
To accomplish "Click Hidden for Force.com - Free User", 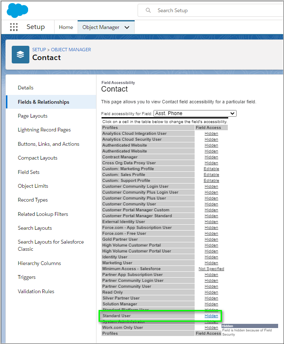I will coord(211,234).
